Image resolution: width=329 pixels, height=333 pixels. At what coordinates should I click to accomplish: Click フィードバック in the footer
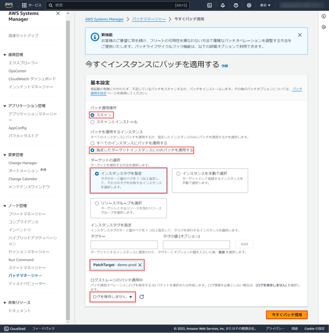pyautogui.click(x=43, y=329)
